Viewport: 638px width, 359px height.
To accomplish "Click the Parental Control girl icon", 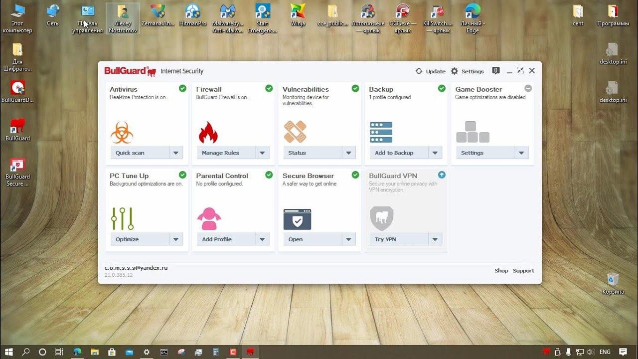I will click(x=209, y=219).
